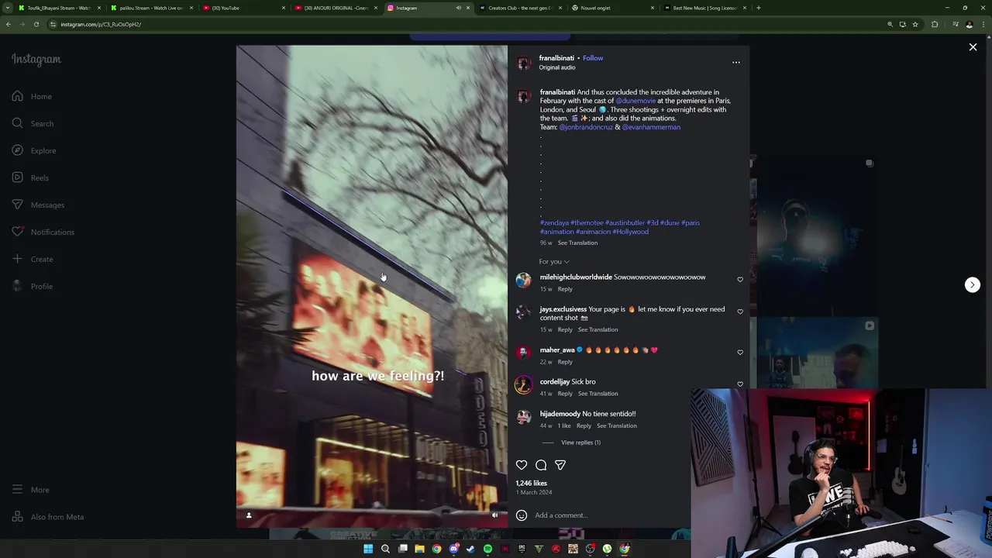The height and width of the screenshot is (558, 992).
Task: Click the Instagram logo
Action: [x=36, y=60]
